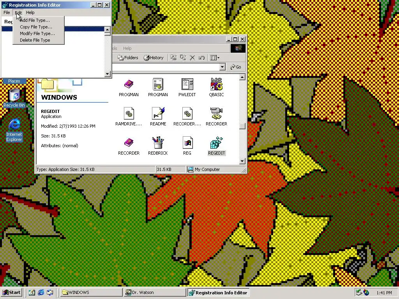Click the Places desktop label
This screenshot has height=299, width=399.
point(14,81)
